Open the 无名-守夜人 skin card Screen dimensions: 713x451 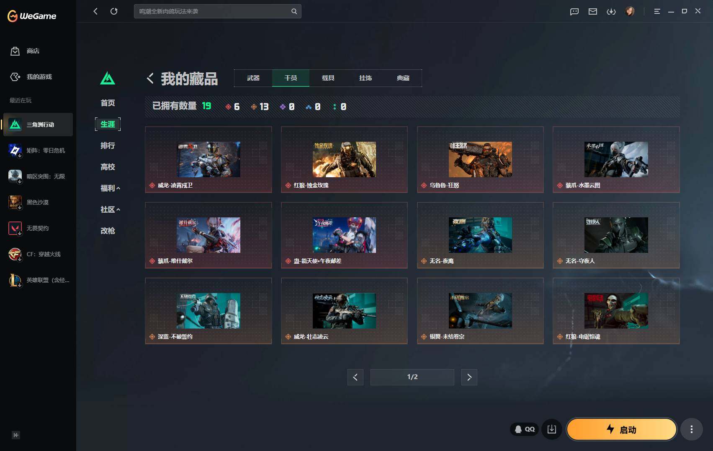[x=616, y=235]
